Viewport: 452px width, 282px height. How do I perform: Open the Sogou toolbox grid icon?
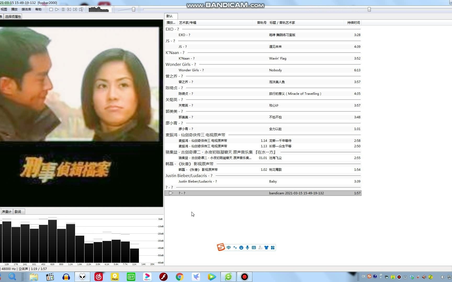coord(273,248)
